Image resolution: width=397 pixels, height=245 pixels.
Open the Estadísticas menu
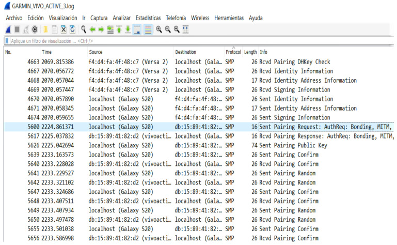point(148,18)
